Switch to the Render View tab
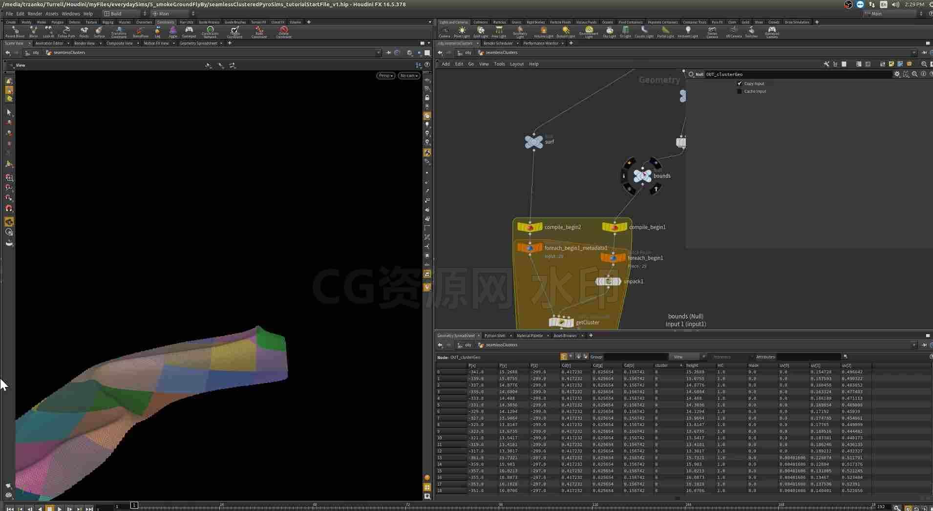 pyautogui.click(x=85, y=43)
